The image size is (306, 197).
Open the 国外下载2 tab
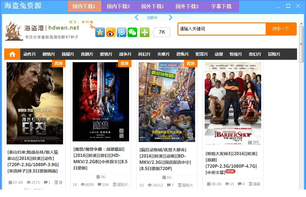[187, 7]
